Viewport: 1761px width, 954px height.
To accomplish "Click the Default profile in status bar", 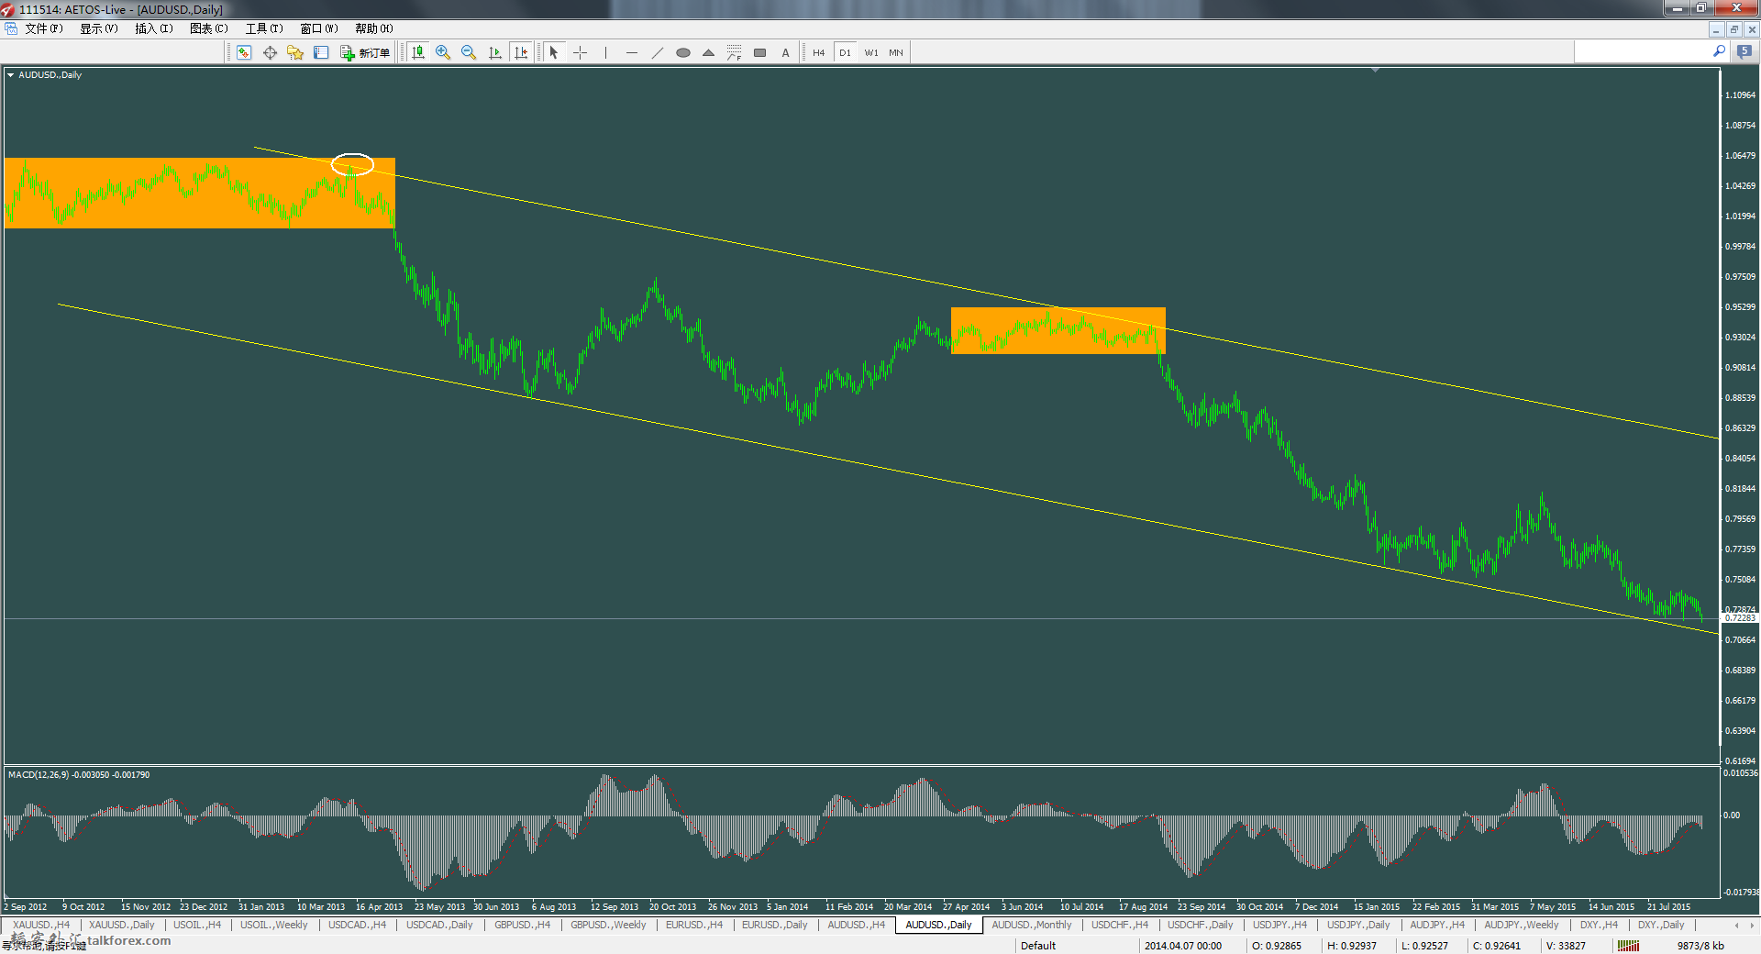I will tap(1038, 946).
